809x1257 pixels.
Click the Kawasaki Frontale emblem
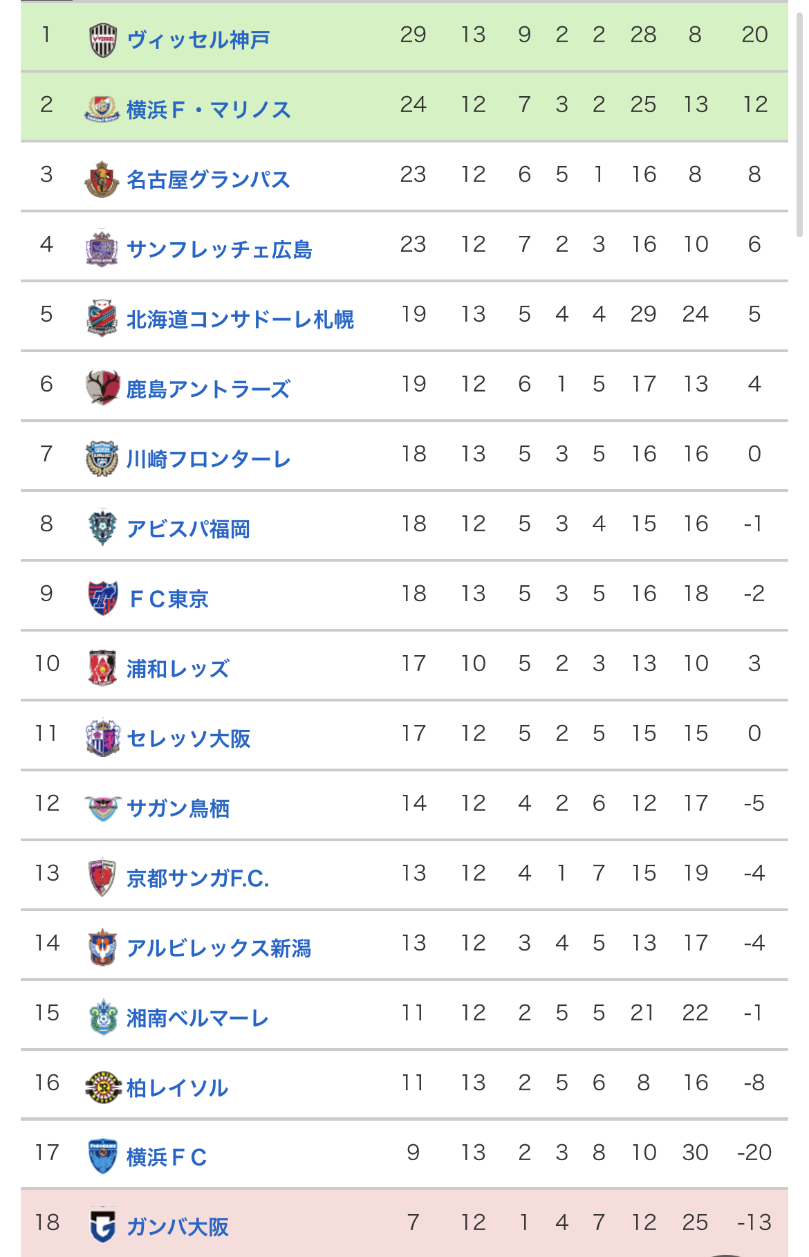pos(102,459)
